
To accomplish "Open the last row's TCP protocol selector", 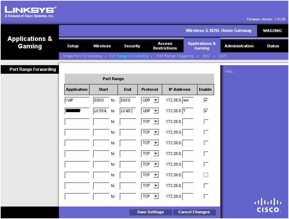I will point(149,196).
